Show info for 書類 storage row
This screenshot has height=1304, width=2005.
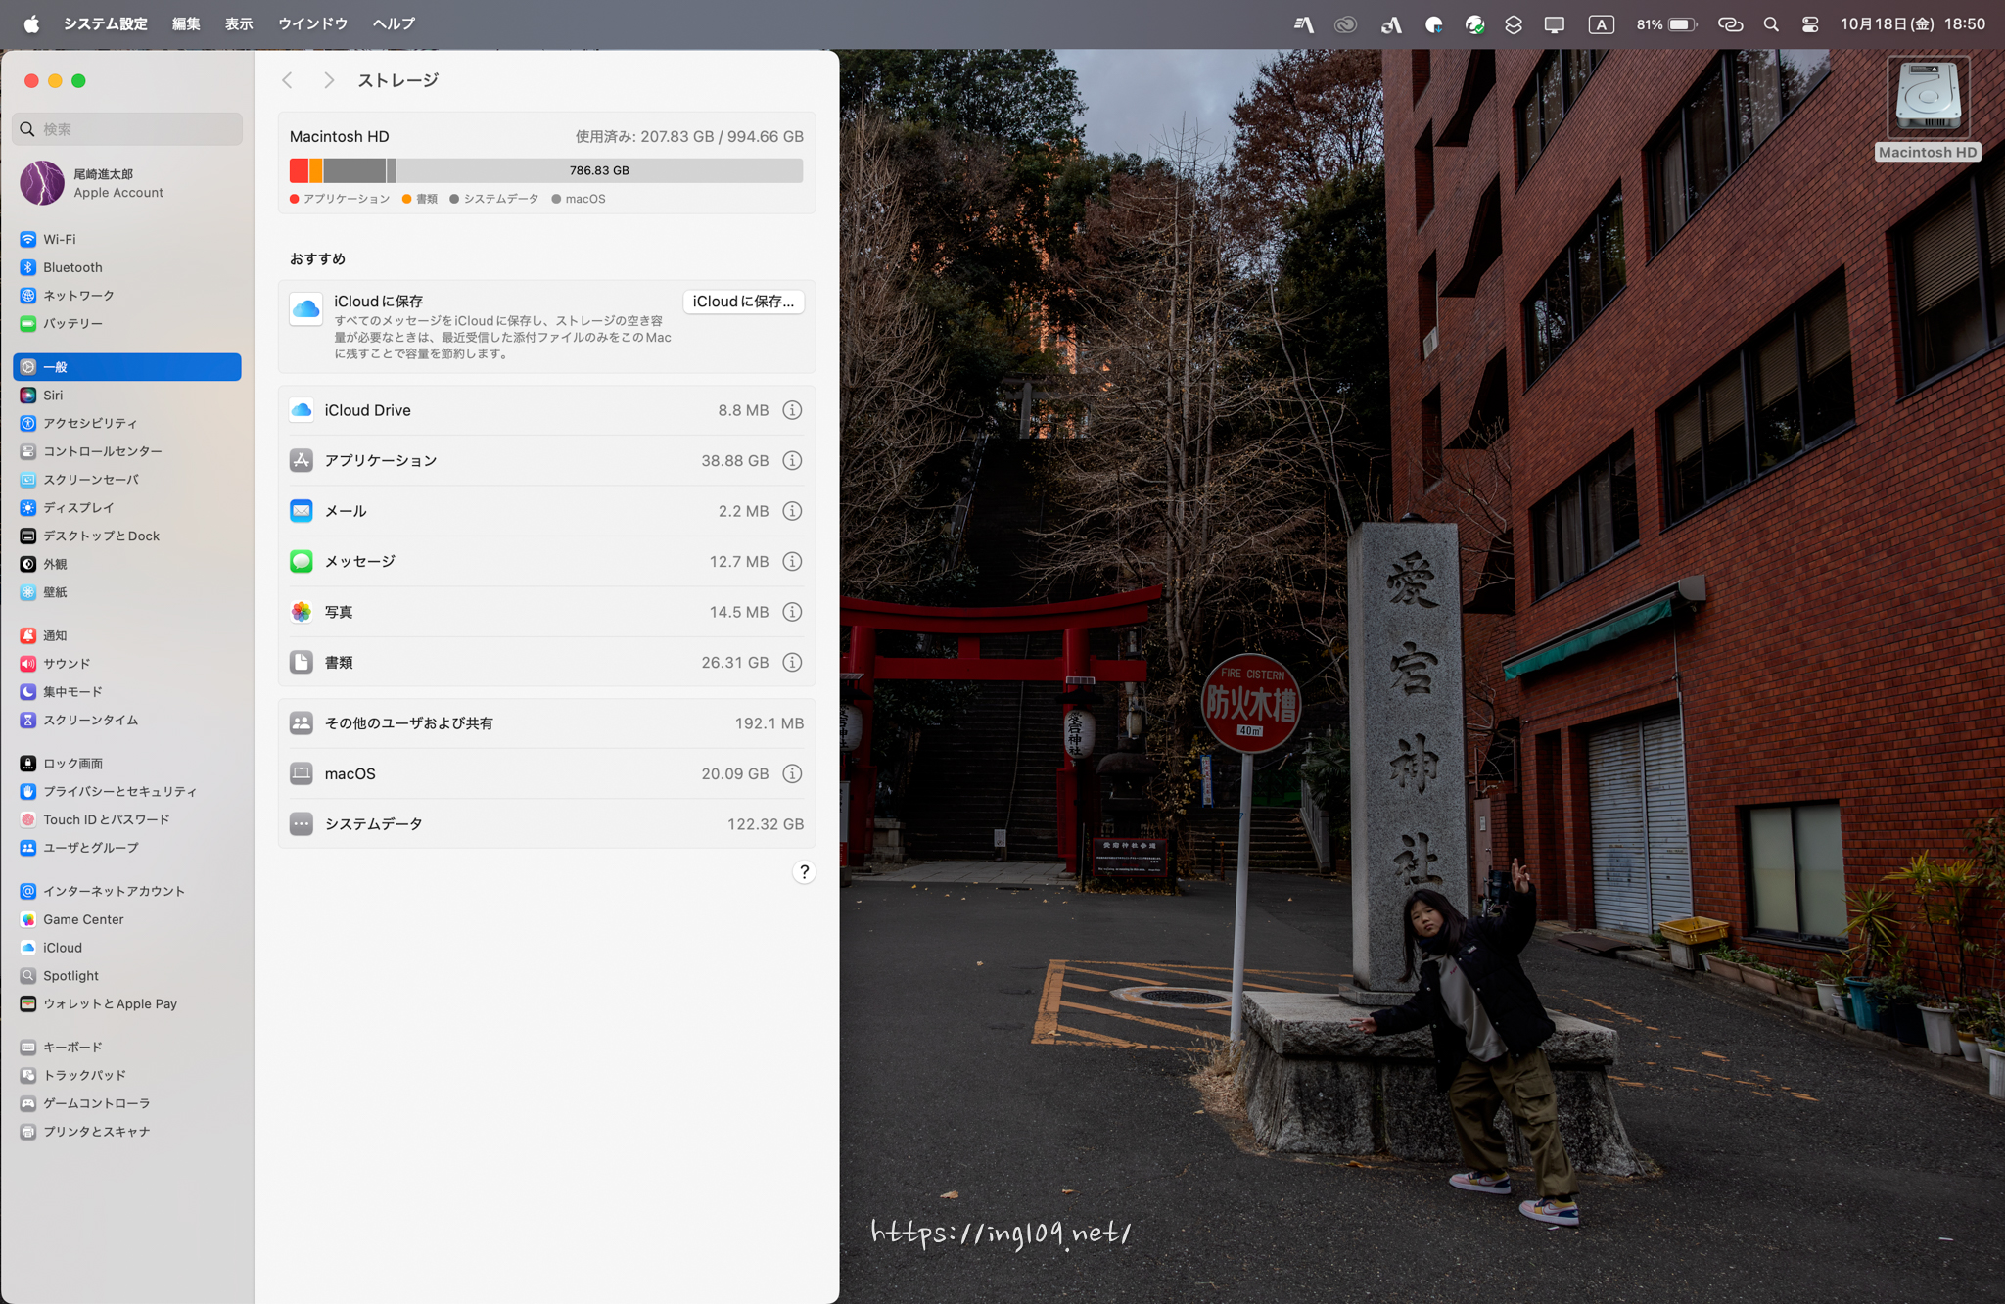[792, 663]
